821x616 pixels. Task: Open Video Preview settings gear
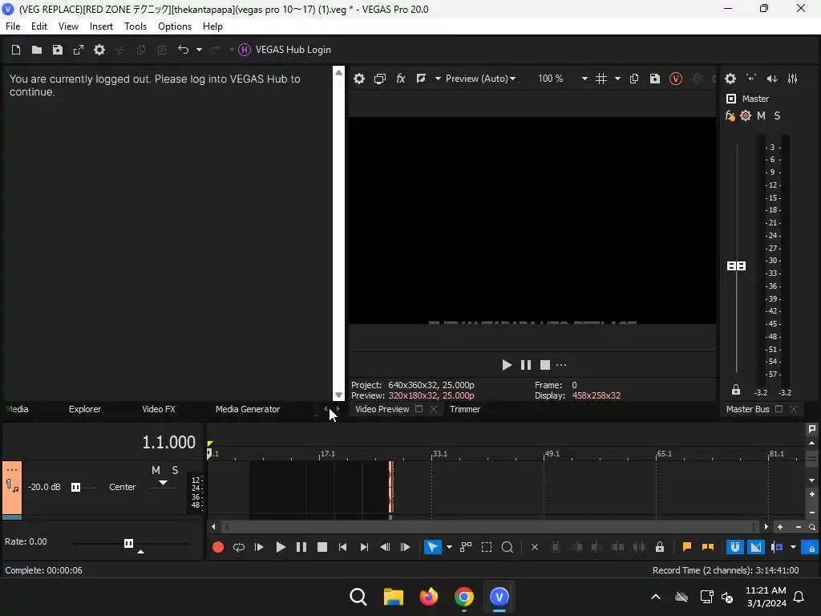tap(359, 79)
